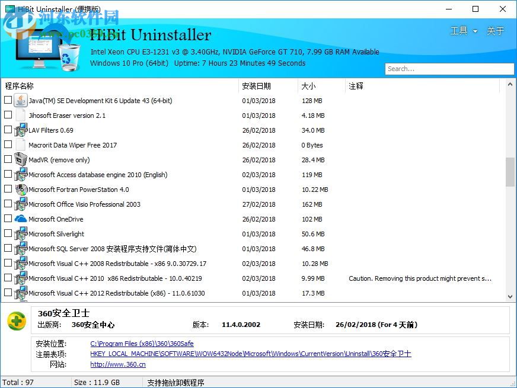Check the MadVR remove only checkbox
The height and width of the screenshot is (388, 517).
click(8, 160)
